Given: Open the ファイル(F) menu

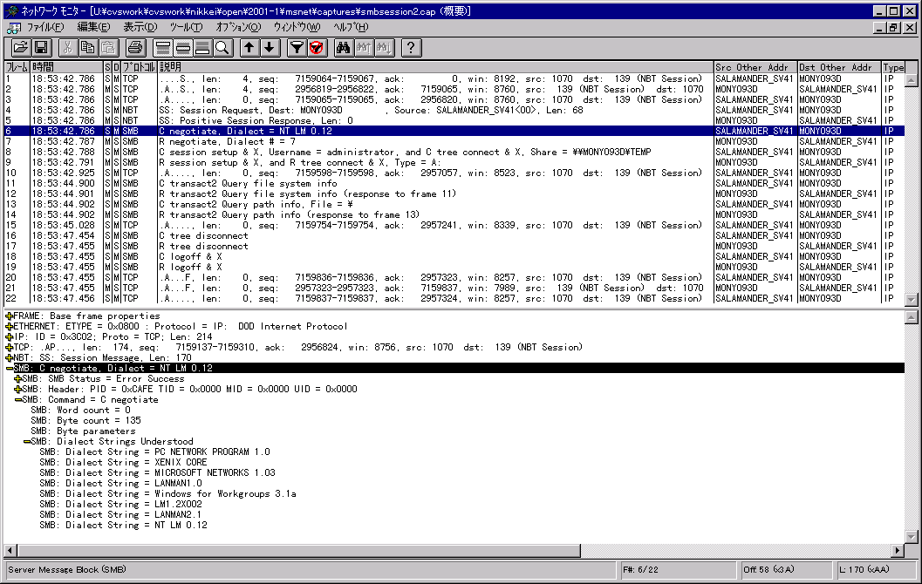Looking at the screenshot, I should coord(45,27).
